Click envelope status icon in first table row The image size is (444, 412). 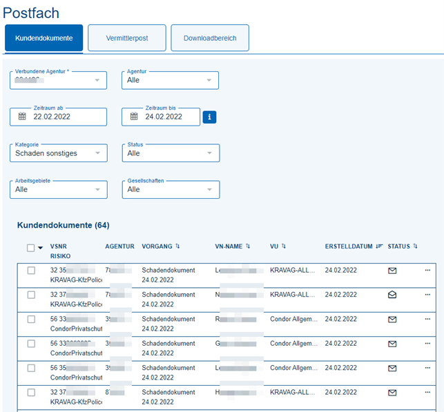392,271
